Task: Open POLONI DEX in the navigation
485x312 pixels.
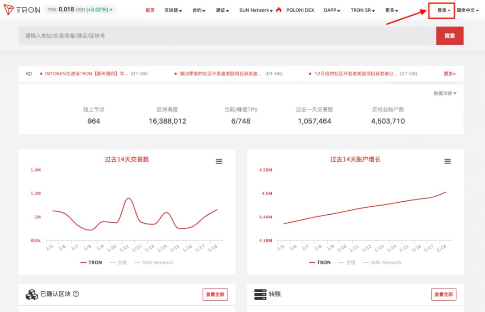Action: point(300,10)
